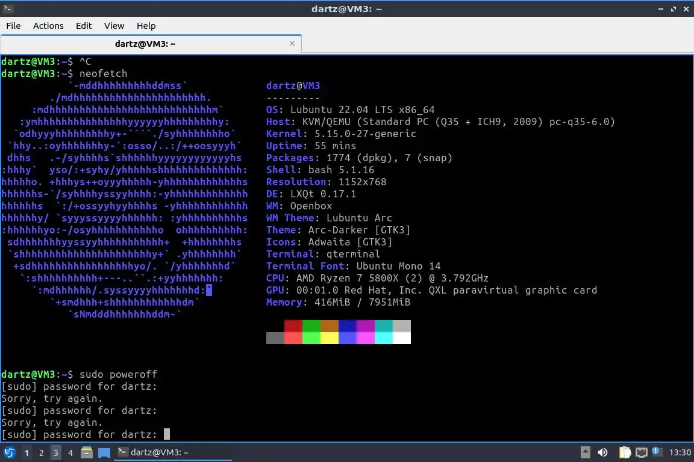This screenshot has height=462, width=694.
Task: Open the Actions menu
Action: [x=48, y=26]
